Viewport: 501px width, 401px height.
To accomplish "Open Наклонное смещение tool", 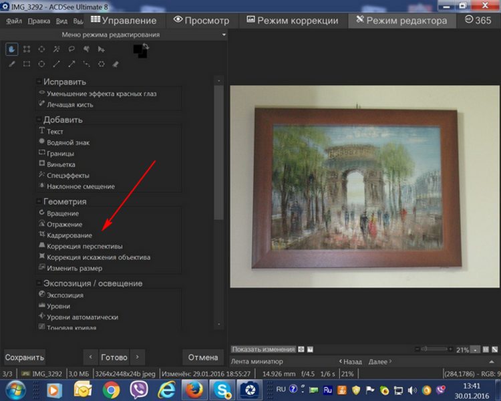I will pos(77,186).
